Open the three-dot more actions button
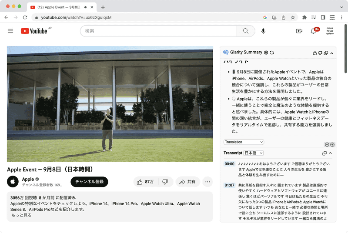This screenshot has width=348, height=233. coord(207,182)
